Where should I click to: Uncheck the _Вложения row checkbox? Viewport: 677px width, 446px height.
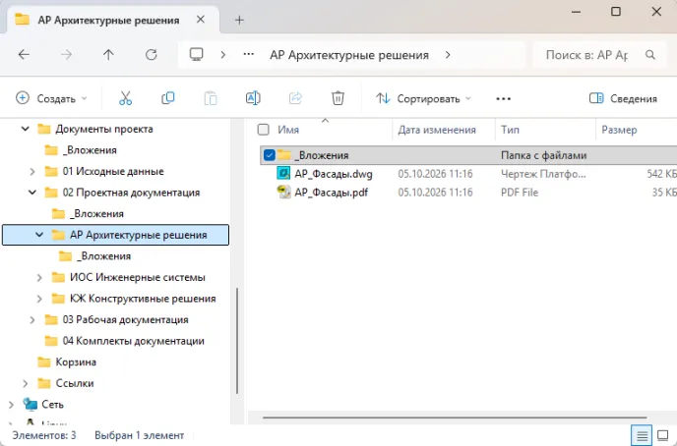[269, 154]
